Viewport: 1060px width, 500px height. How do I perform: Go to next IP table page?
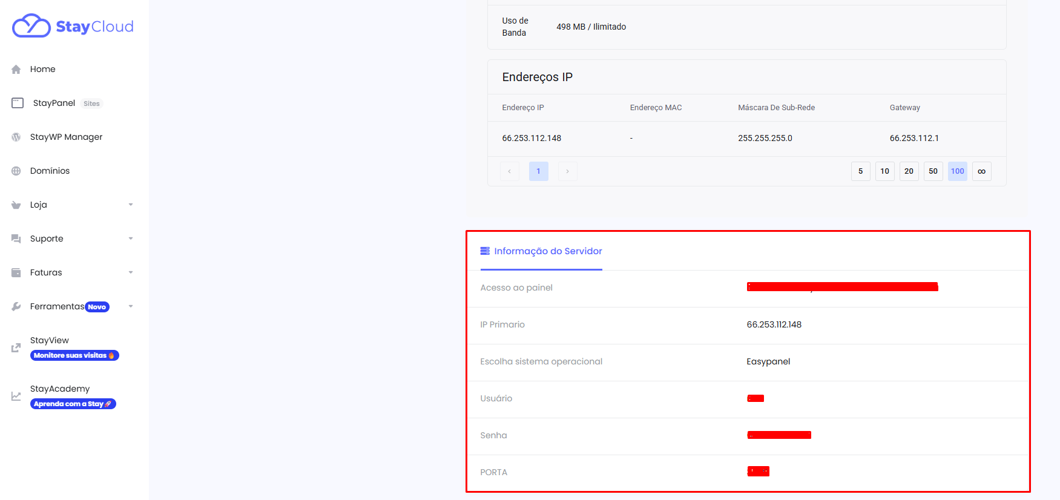568,171
